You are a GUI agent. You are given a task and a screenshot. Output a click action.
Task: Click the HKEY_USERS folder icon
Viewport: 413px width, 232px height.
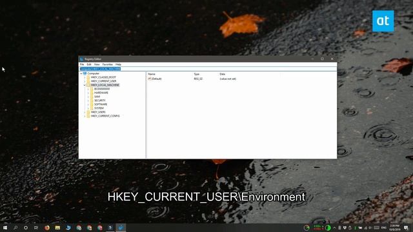click(x=88, y=112)
